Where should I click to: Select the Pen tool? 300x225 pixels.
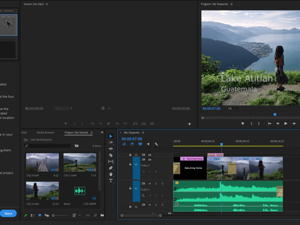(x=111, y=168)
